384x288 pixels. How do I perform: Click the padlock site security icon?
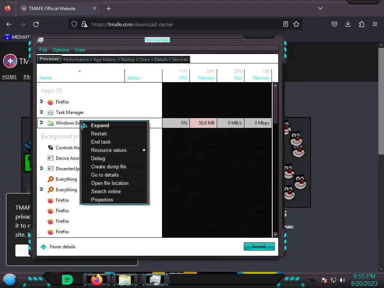[84, 24]
